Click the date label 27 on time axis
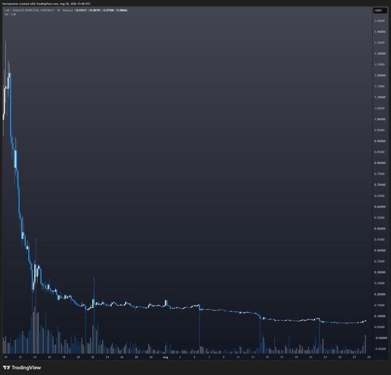Screen dimensions: 391x375 (354, 357)
